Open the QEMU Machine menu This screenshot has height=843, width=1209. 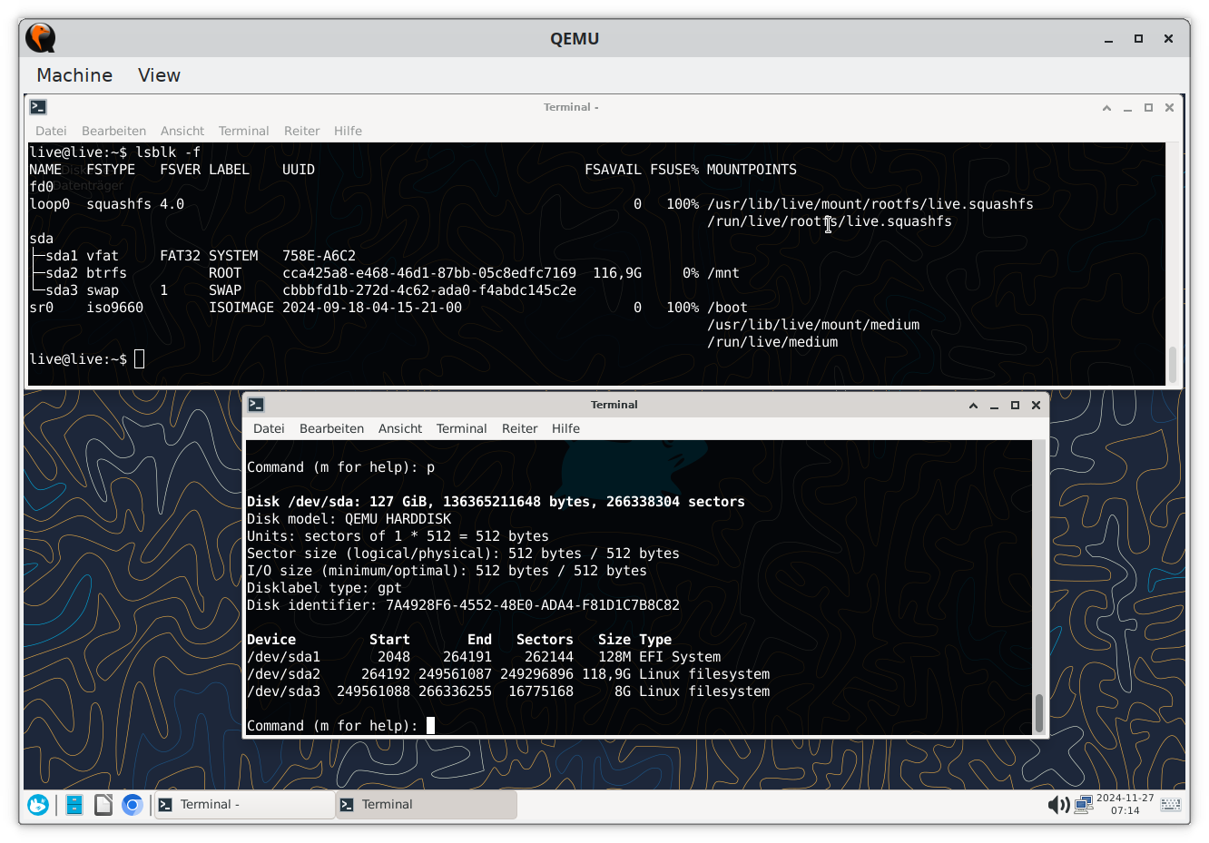[74, 75]
